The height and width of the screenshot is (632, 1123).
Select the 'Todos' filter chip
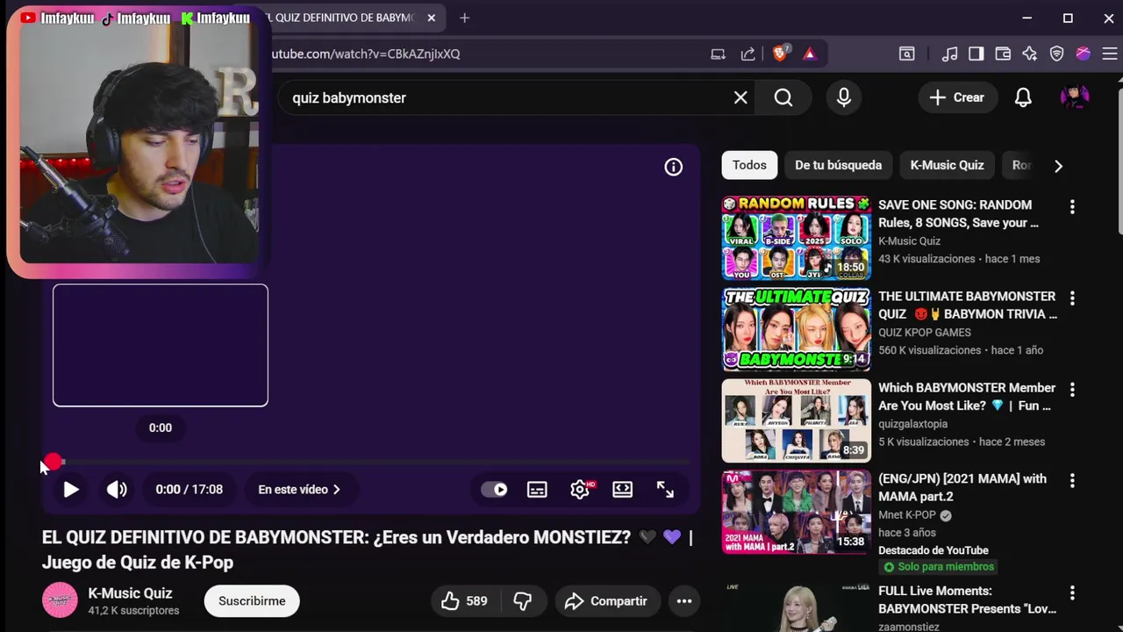[749, 165]
